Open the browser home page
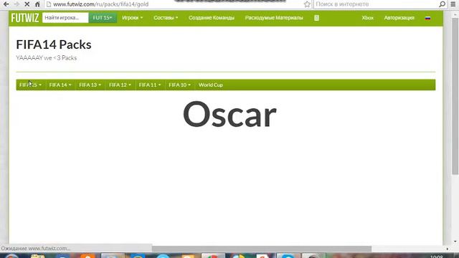The width and height of the screenshot is (459, 258). coord(37,4)
